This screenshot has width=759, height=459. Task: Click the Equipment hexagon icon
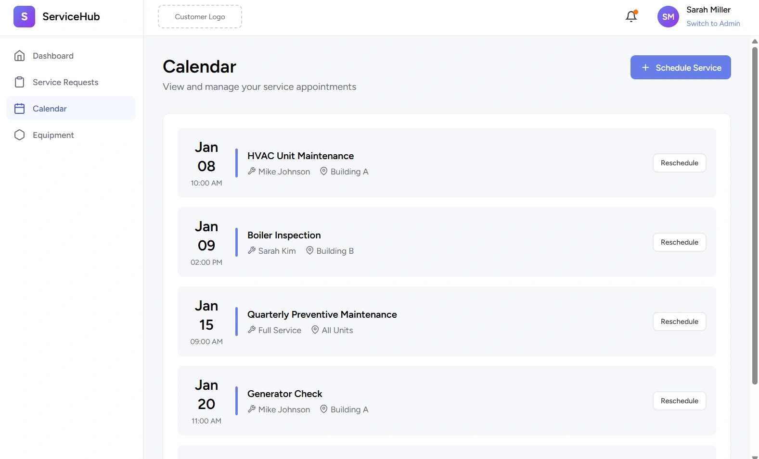pyautogui.click(x=20, y=135)
